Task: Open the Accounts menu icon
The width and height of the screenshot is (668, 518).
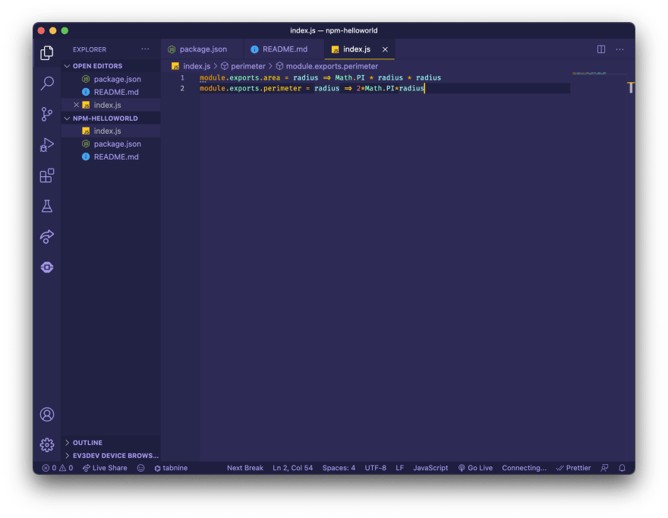Action: [x=47, y=415]
